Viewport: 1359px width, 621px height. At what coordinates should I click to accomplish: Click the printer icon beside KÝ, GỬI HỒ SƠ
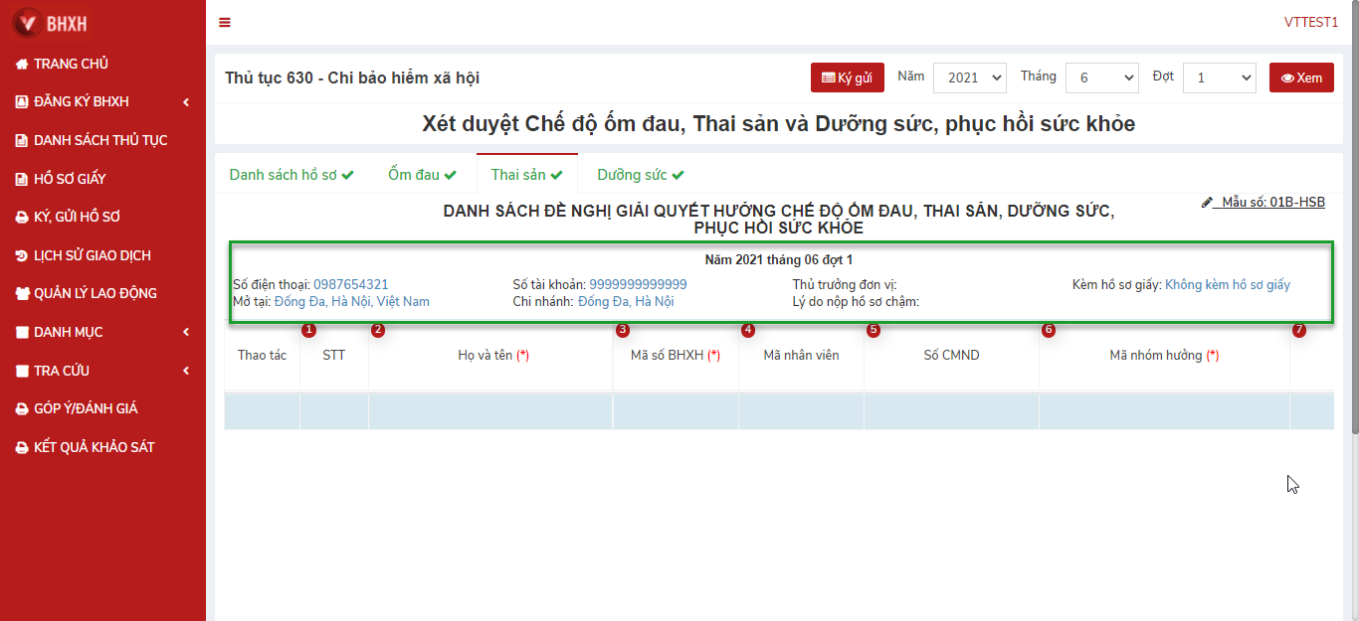[x=21, y=217]
